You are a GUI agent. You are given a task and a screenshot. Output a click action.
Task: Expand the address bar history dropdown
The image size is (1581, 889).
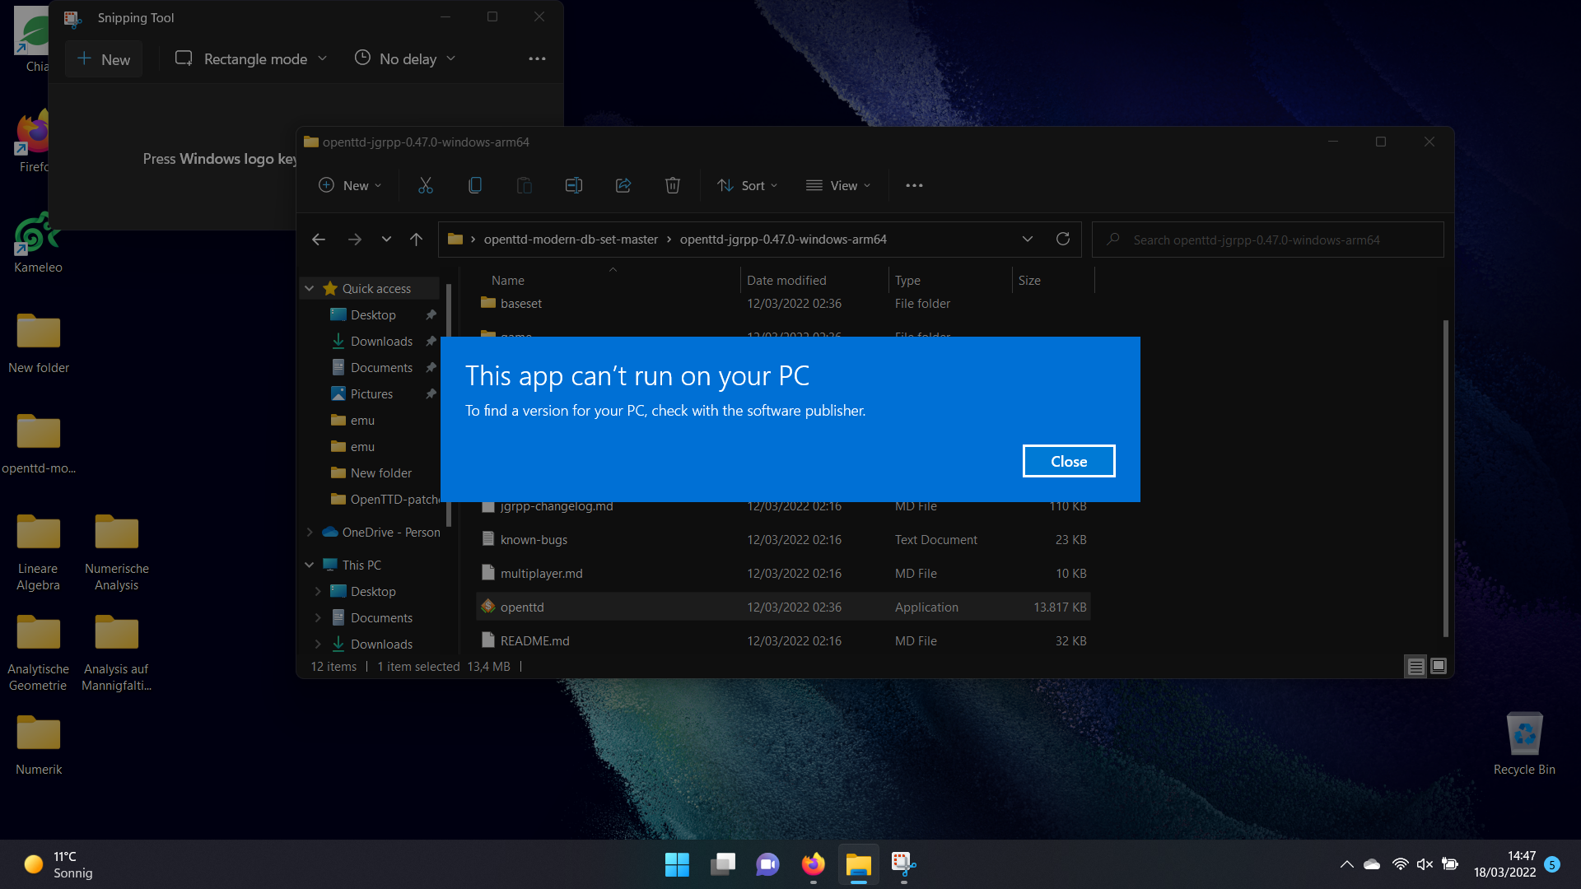(x=1027, y=240)
